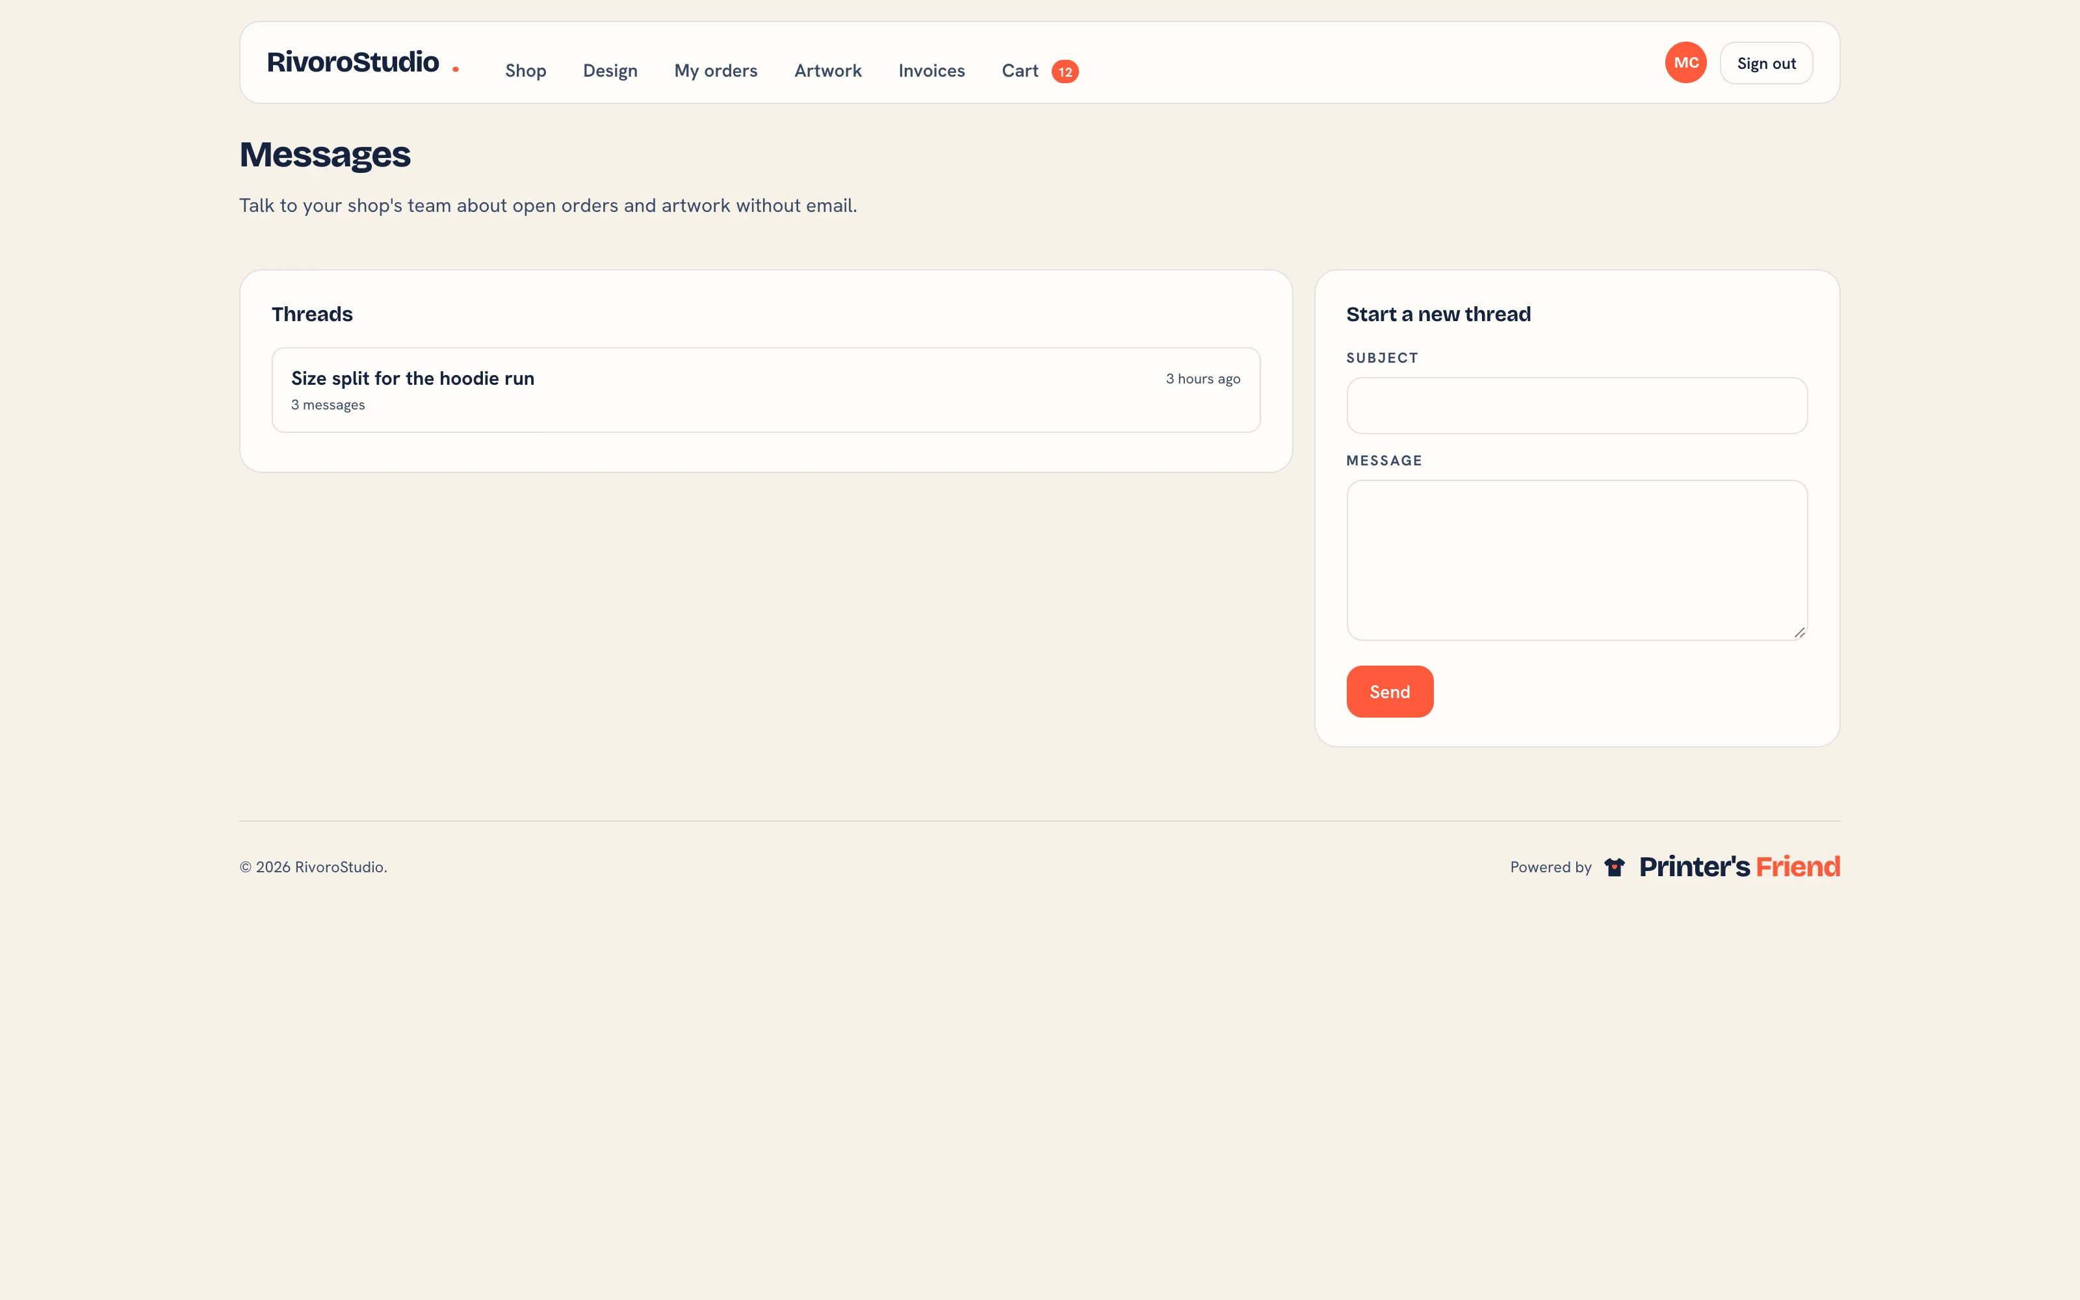Click the orange dot beside RivoroStudio logo
The height and width of the screenshot is (1300, 2080).
tap(456, 70)
